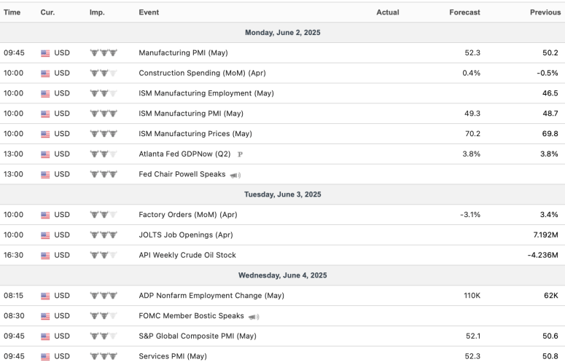Click the 46.5 previous value for ISM Employment
The width and height of the screenshot is (565, 362).
click(x=550, y=93)
